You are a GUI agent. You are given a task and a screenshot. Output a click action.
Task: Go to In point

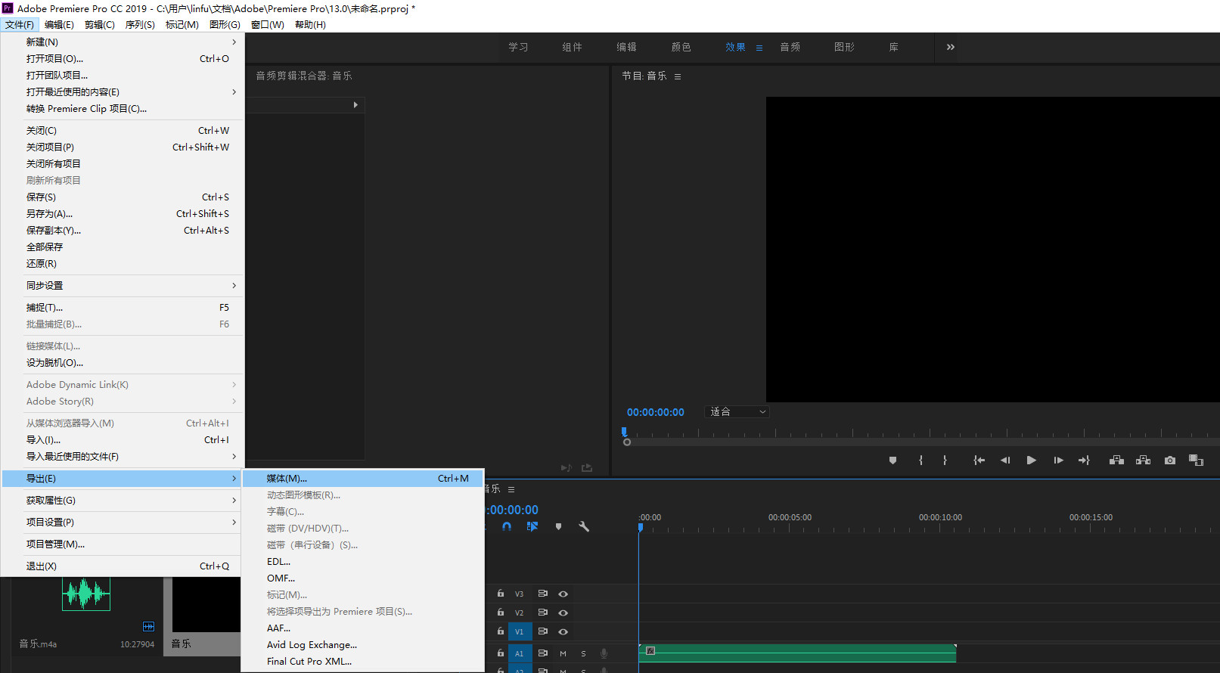[x=979, y=460]
